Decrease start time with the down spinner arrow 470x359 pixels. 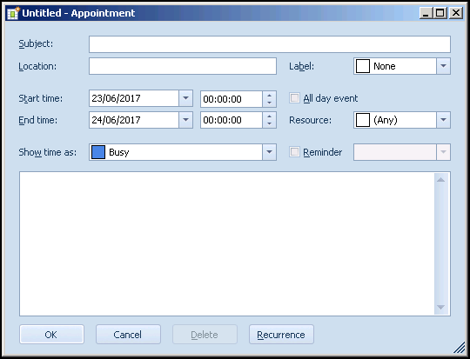coord(269,103)
